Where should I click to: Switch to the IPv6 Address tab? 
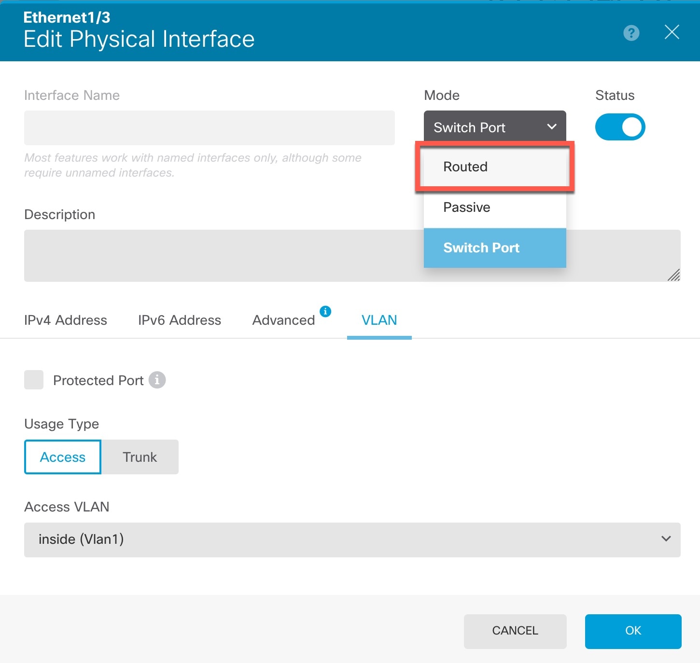[x=180, y=320]
